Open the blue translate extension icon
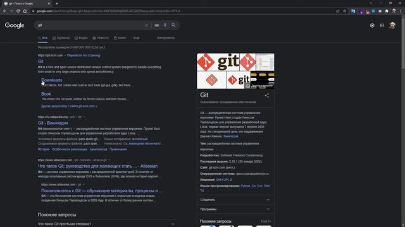 pyautogui.click(x=353, y=11)
